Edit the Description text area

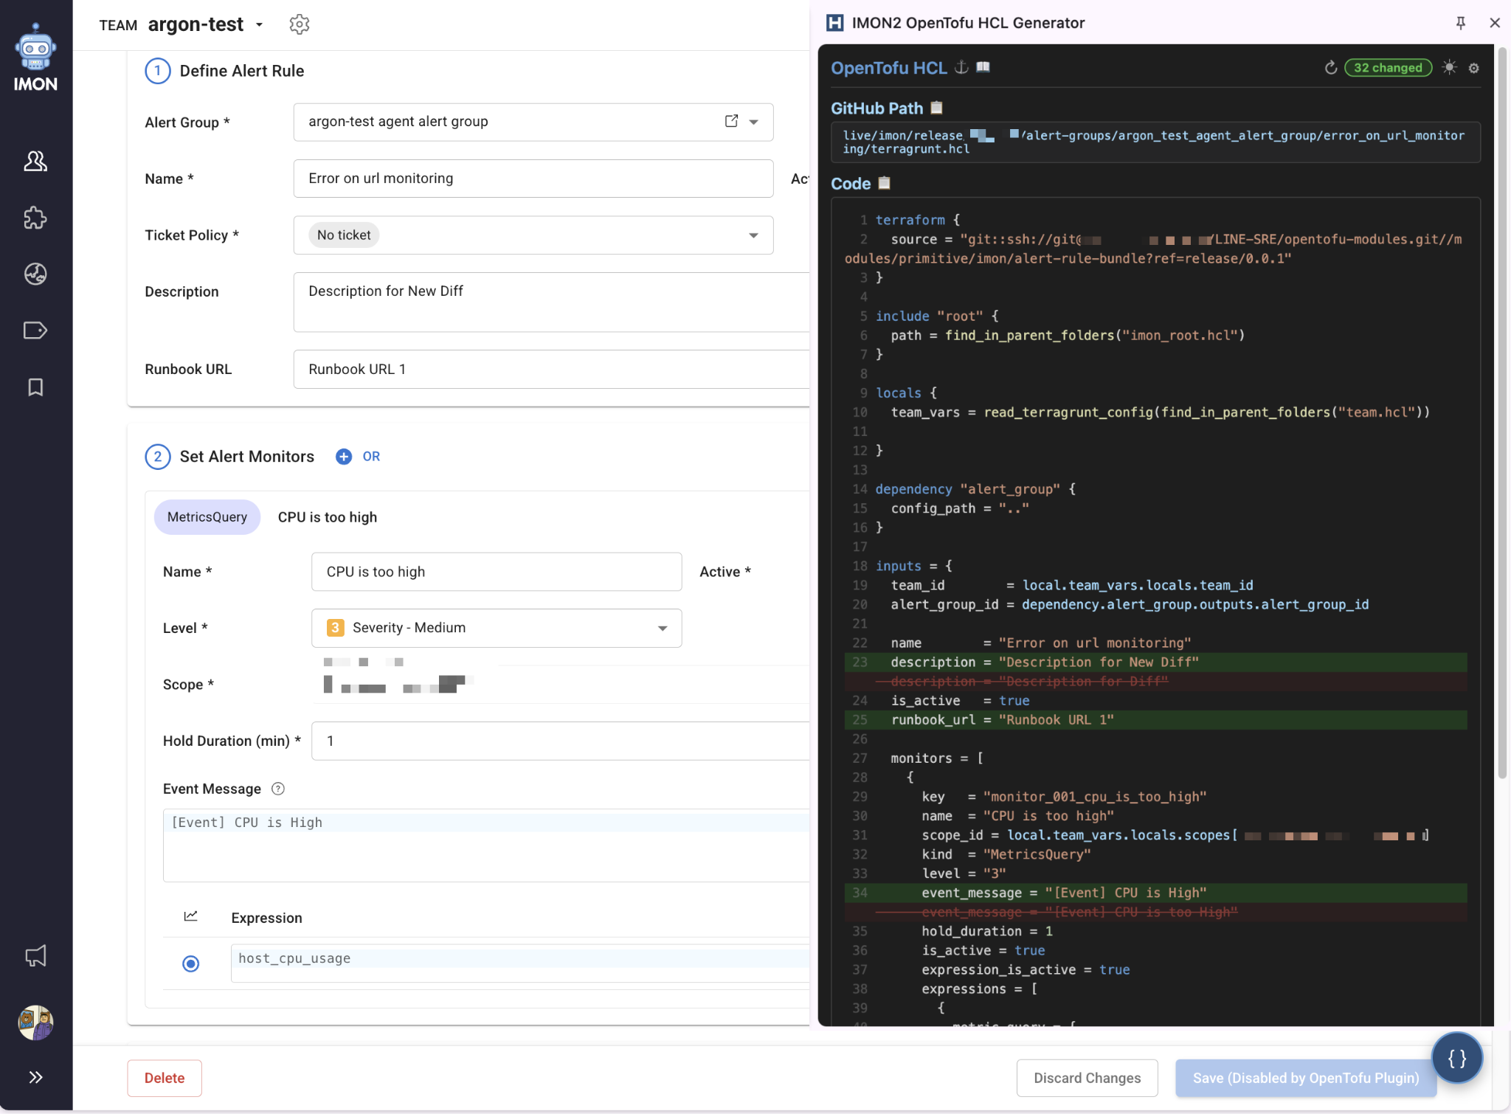[551, 302]
